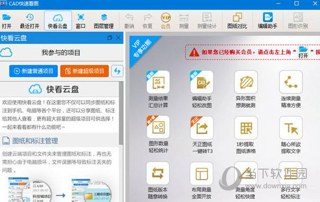320x202 pixels.
Task: Click the 打开 (Open) folder icon in the toolbar
Action: (x=7, y=18)
